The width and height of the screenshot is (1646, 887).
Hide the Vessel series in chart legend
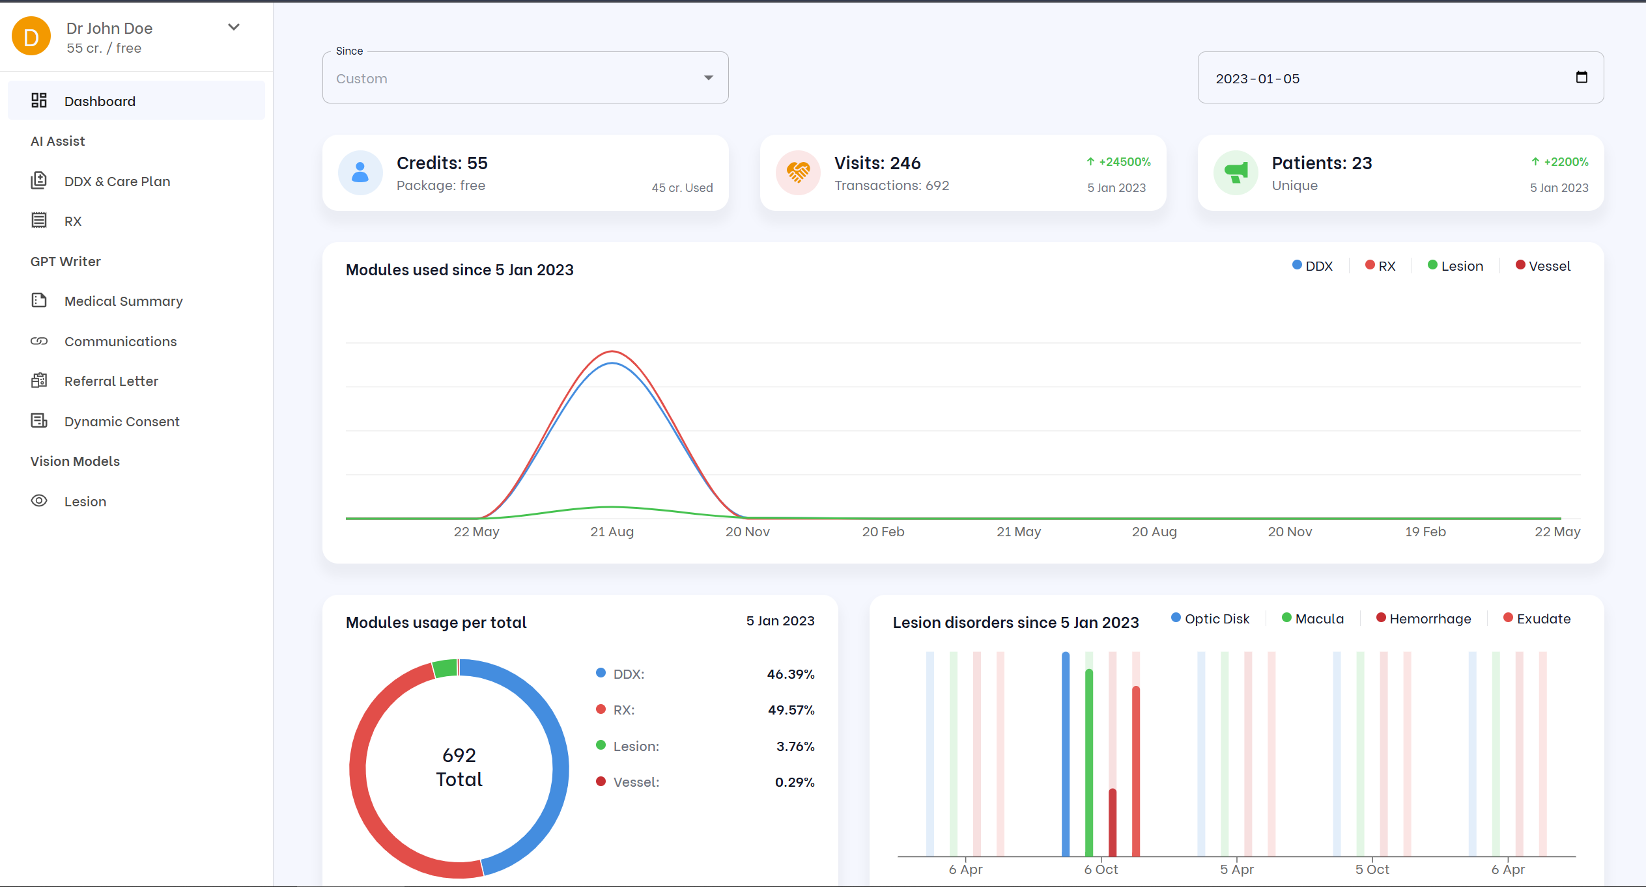click(1542, 266)
